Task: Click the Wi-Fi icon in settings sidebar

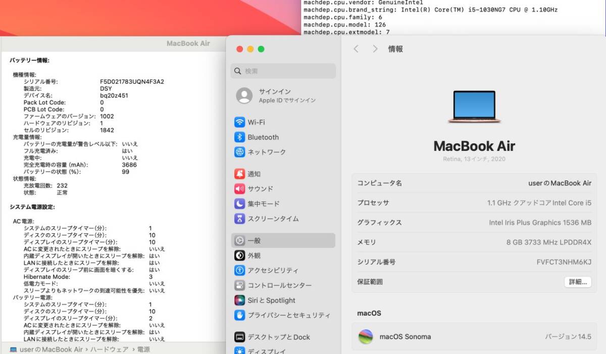Action: tap(239, 122)
